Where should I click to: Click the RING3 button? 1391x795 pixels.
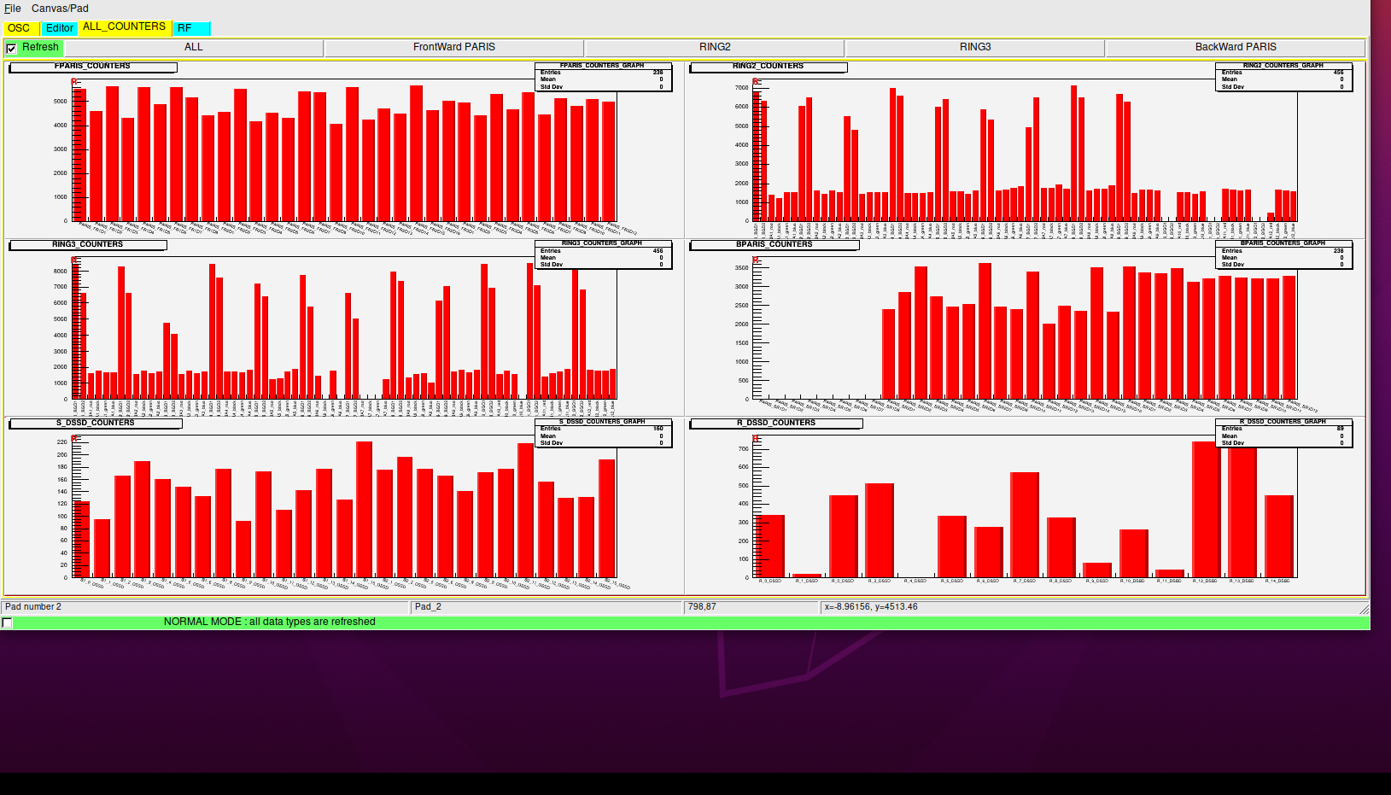(975, 48)
